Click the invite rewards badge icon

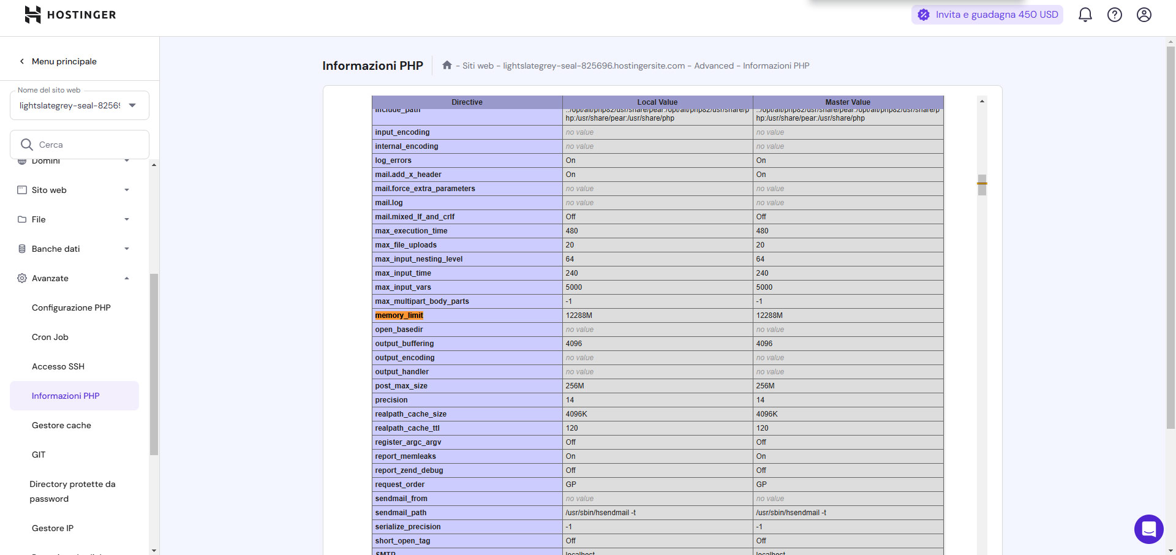click(x=924, y=15)
